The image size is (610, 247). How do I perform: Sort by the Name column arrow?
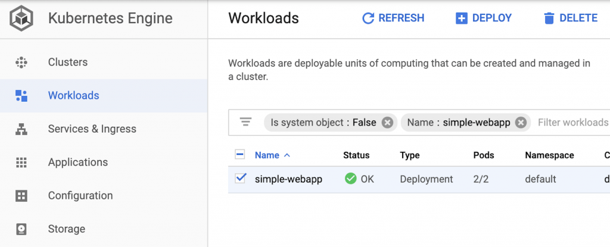tap(287, 155)
